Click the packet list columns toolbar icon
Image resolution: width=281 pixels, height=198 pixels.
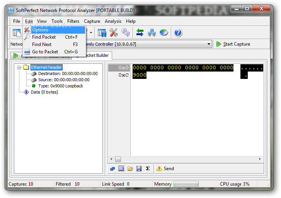tap(102, 33)
